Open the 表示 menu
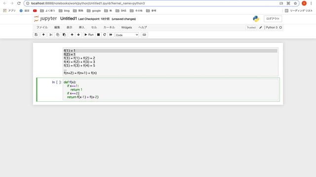The image size is (316, 177). click(69, 28)
